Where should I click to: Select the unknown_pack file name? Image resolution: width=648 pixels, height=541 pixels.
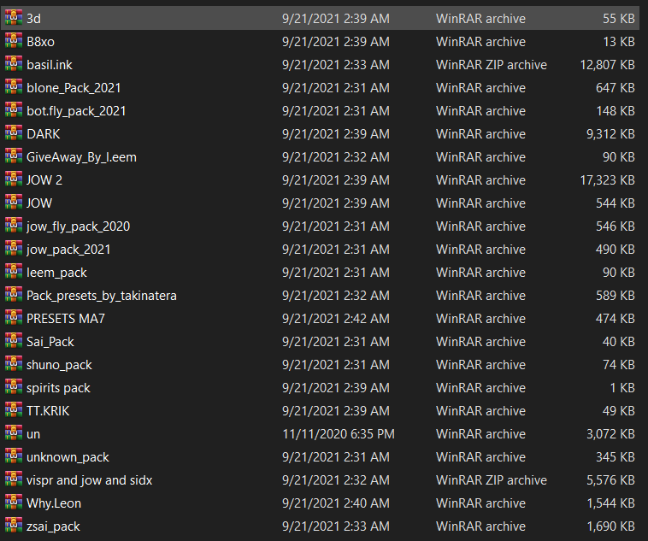coord(68,457)
